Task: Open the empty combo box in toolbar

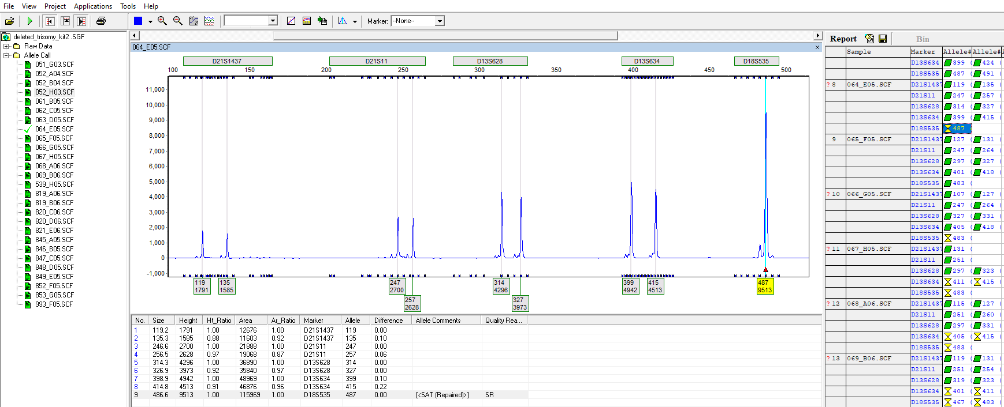Action: tap(251, 21)
